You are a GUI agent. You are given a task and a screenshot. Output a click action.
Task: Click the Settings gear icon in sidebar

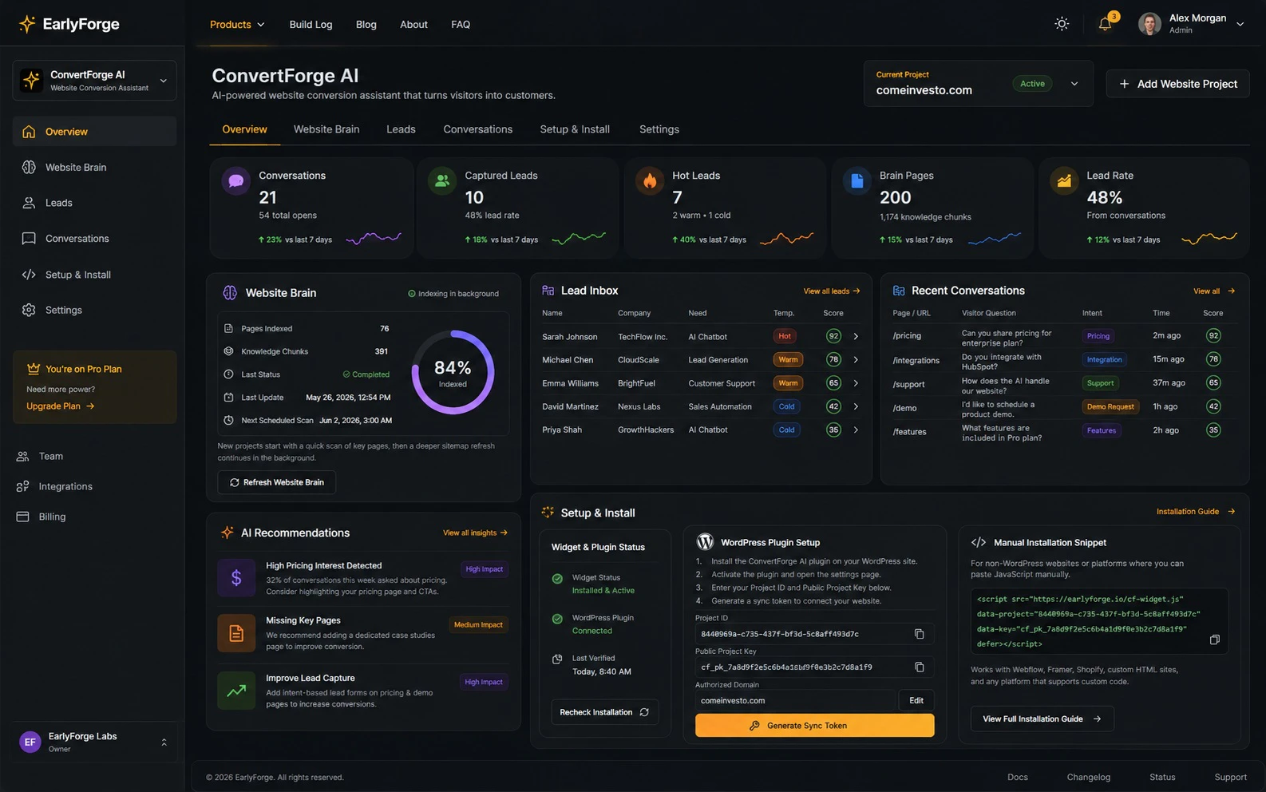[x=29, y=310]
